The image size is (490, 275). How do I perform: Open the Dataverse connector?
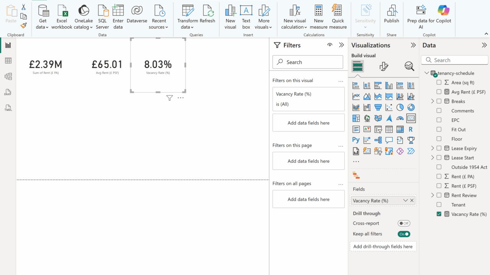[137, 15]
